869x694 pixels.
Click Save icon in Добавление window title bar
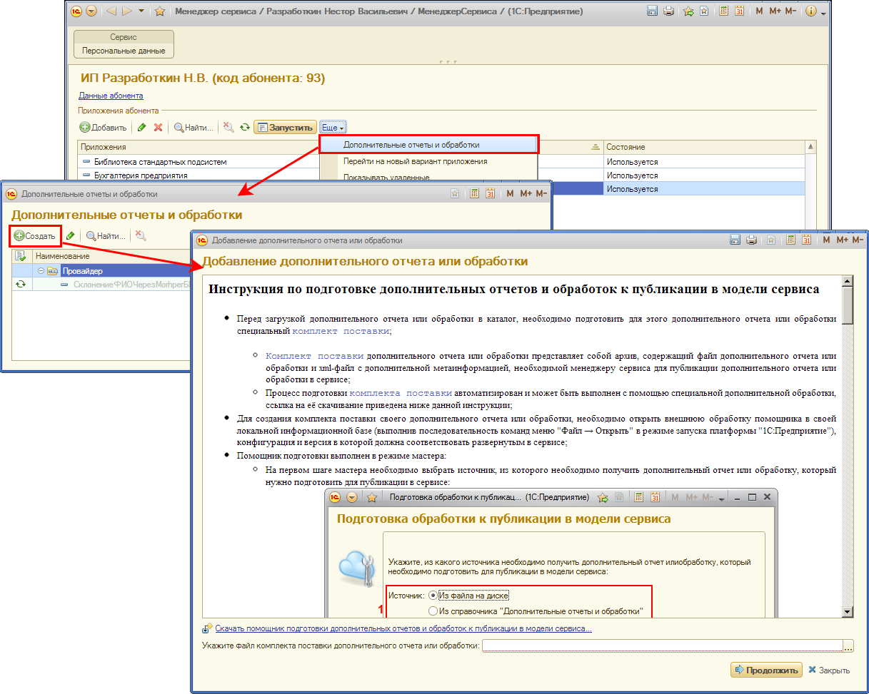coord(735,240)
